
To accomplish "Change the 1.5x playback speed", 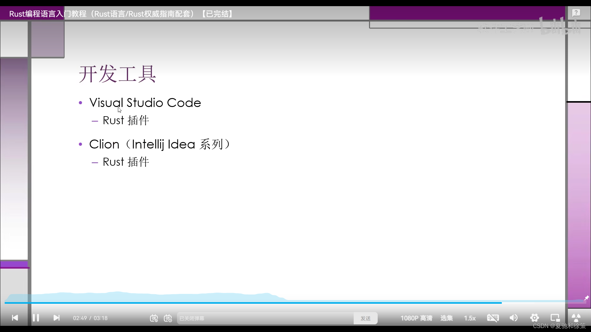I will [470, 318].
